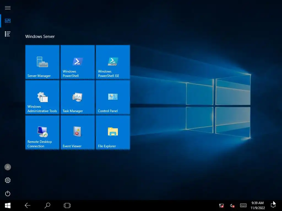Open the taskbar Search magnifier
The height and width of the screenshot is (211, 282).
tap(47, 206)
